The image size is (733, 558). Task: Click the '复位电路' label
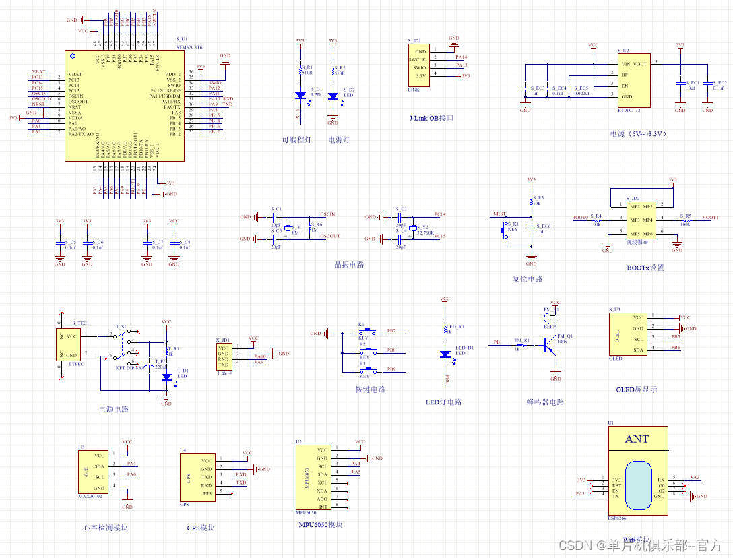tap(528, 279)
